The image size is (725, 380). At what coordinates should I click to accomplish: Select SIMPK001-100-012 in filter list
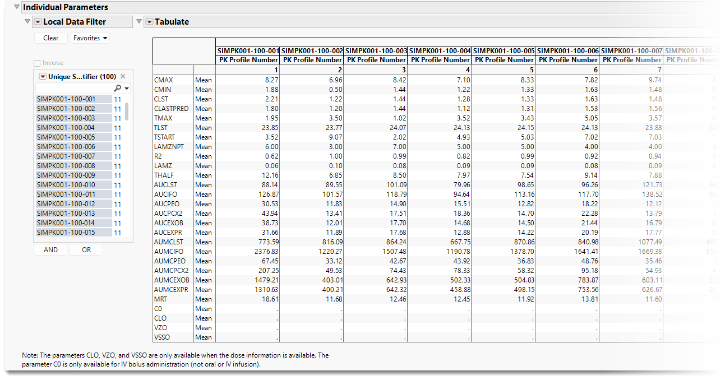pyautogui.click(x=74, y=204)
